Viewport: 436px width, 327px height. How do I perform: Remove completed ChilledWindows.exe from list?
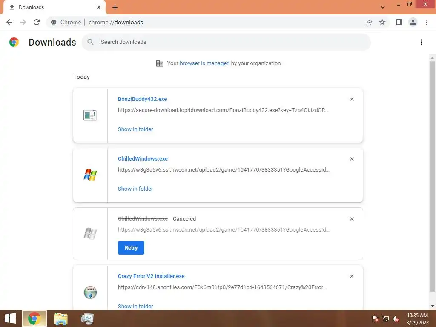351,159
